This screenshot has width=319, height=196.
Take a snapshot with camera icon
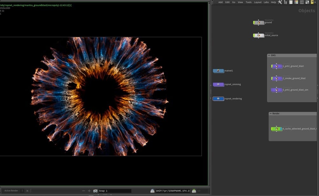95,191
